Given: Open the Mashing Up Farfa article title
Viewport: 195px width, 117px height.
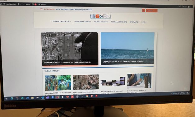Looking at the screenshot, I should tap(112, 92).
